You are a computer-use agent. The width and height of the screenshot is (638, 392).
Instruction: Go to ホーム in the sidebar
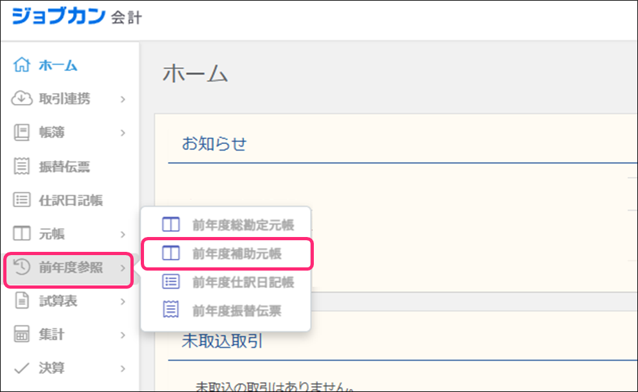(58, 65)
